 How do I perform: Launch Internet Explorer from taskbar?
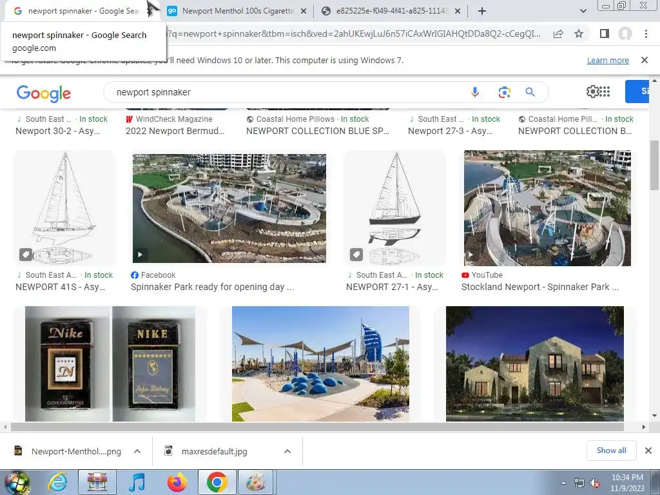(58, 482)
